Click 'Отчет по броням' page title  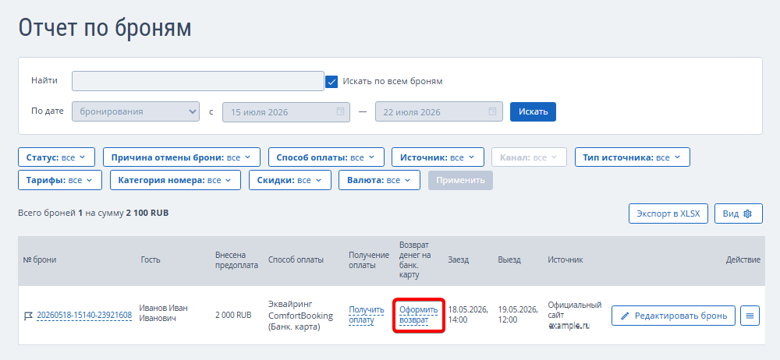pyautogui.click(x=105, y=28)
